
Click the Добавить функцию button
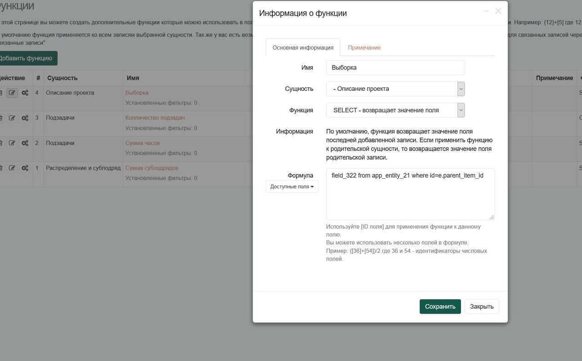26,58
